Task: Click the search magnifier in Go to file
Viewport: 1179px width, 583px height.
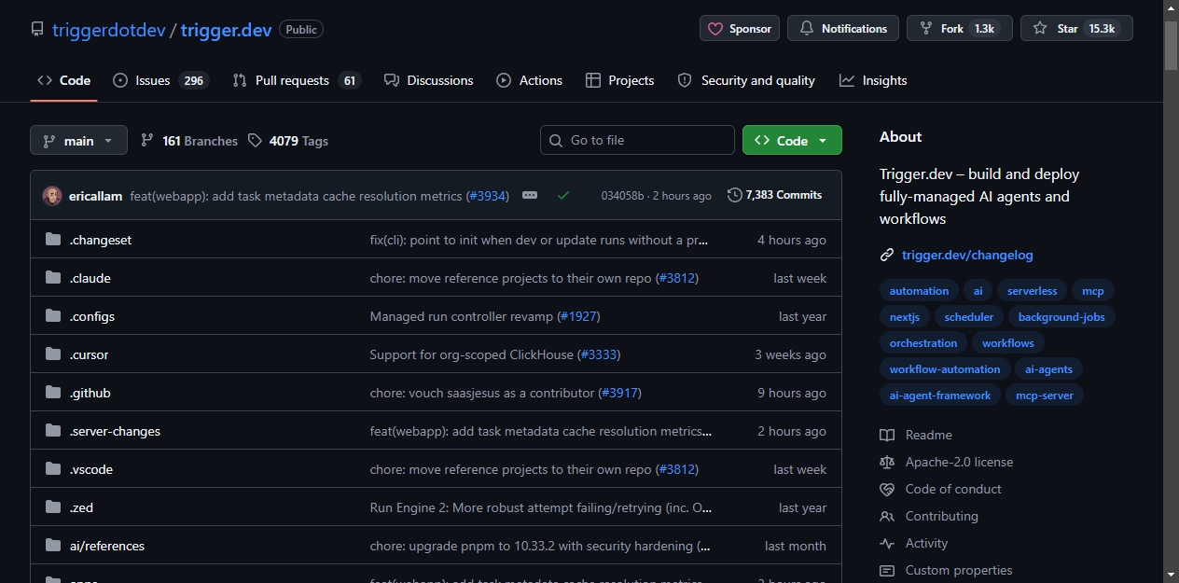Action: pos(556,140)
